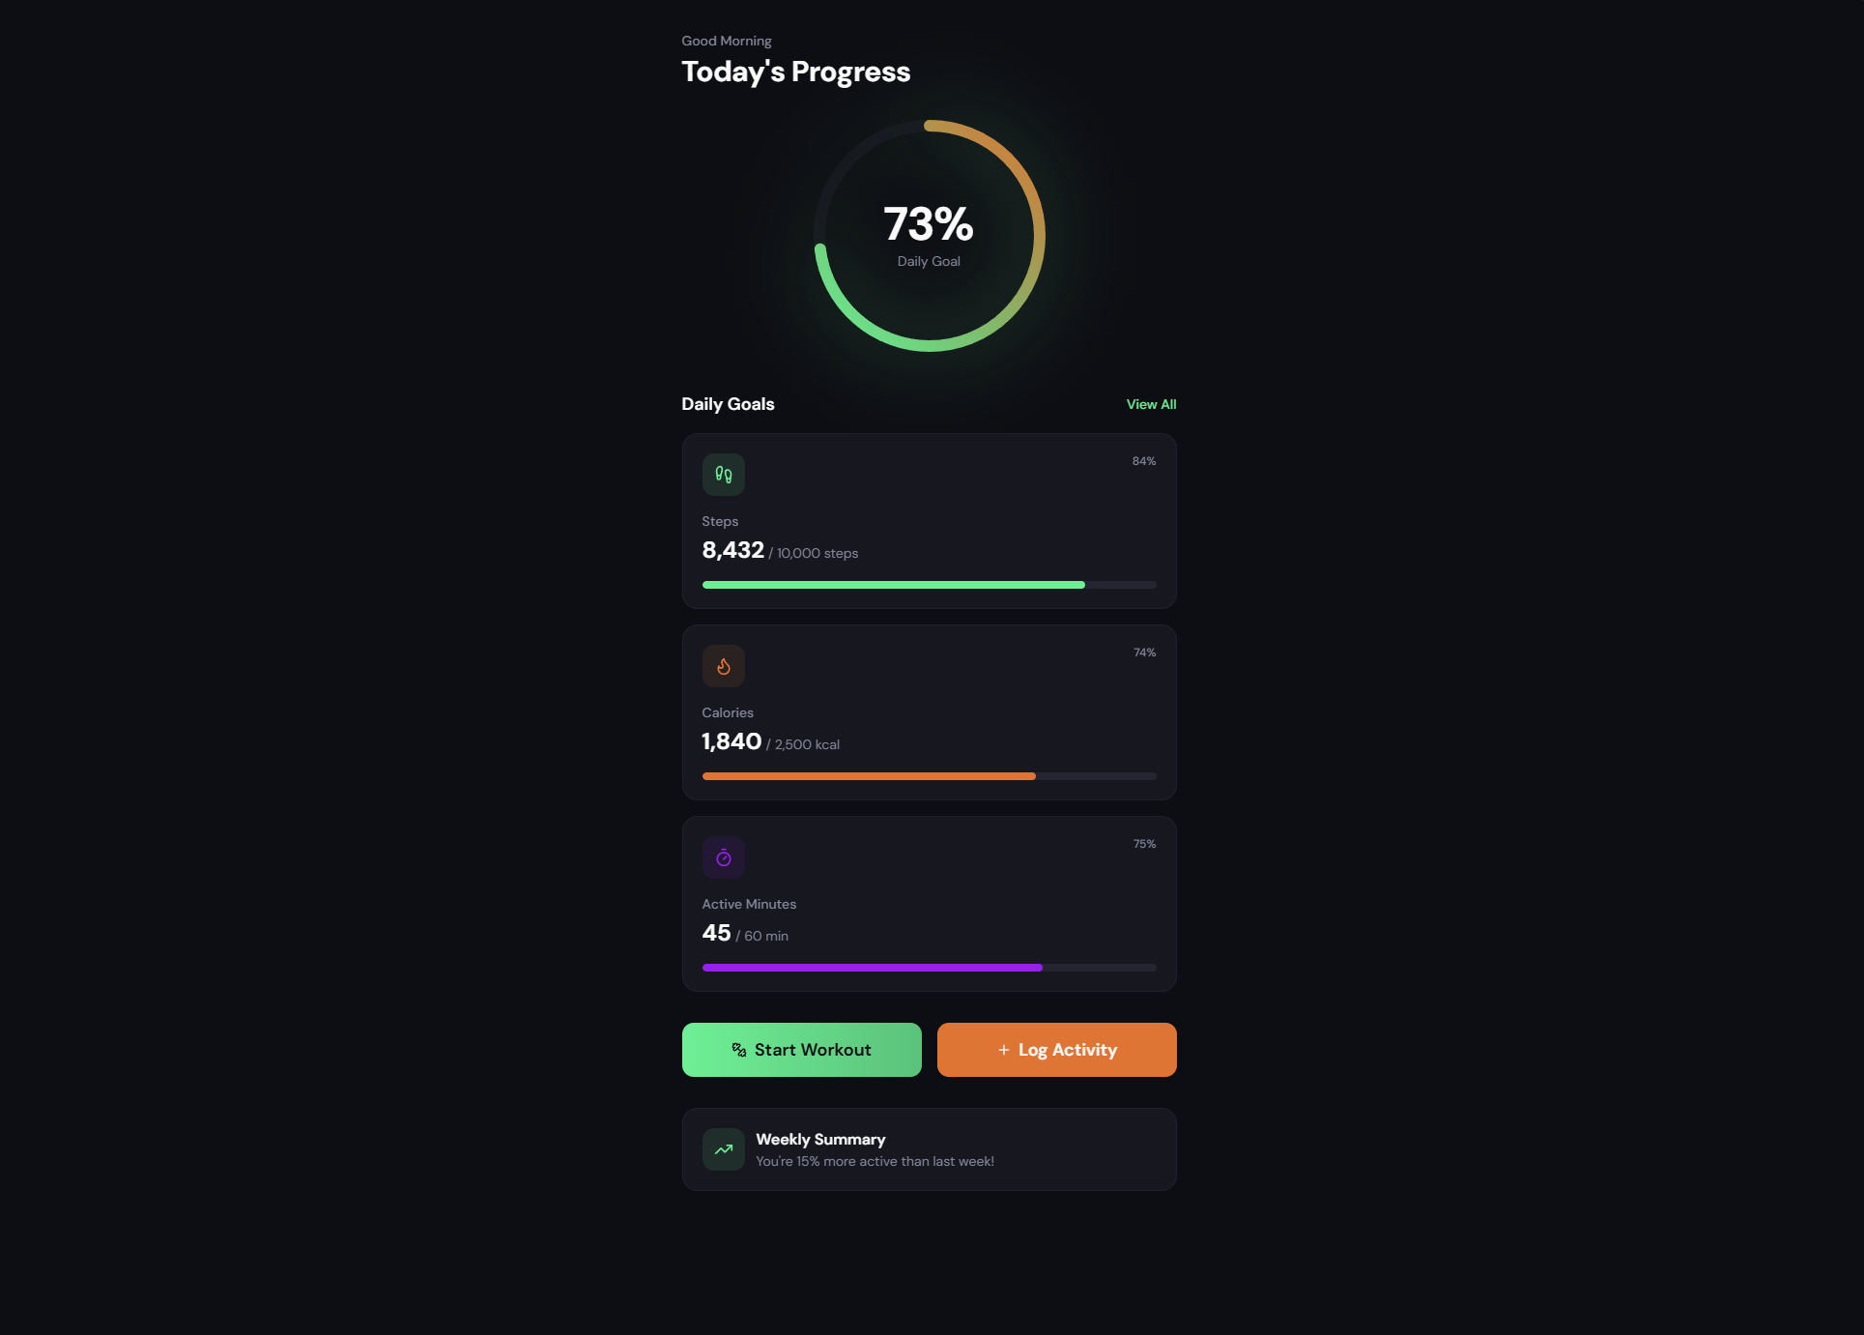Image resolution: width=1864 pixels, height=1335 pixels.
Task: Click the 1,840 calories value
Action: [x=731, y=741]
